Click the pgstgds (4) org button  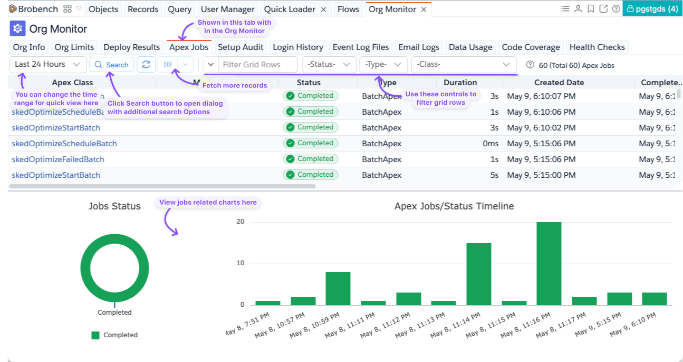pyautogui.click(x=652, y=9)
